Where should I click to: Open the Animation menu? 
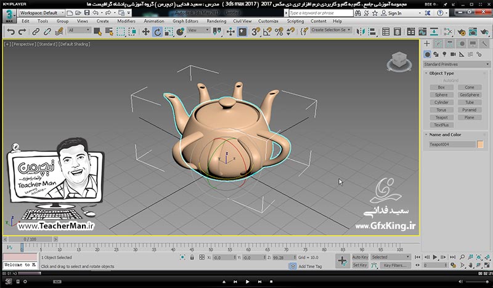[x=153, y=21]
